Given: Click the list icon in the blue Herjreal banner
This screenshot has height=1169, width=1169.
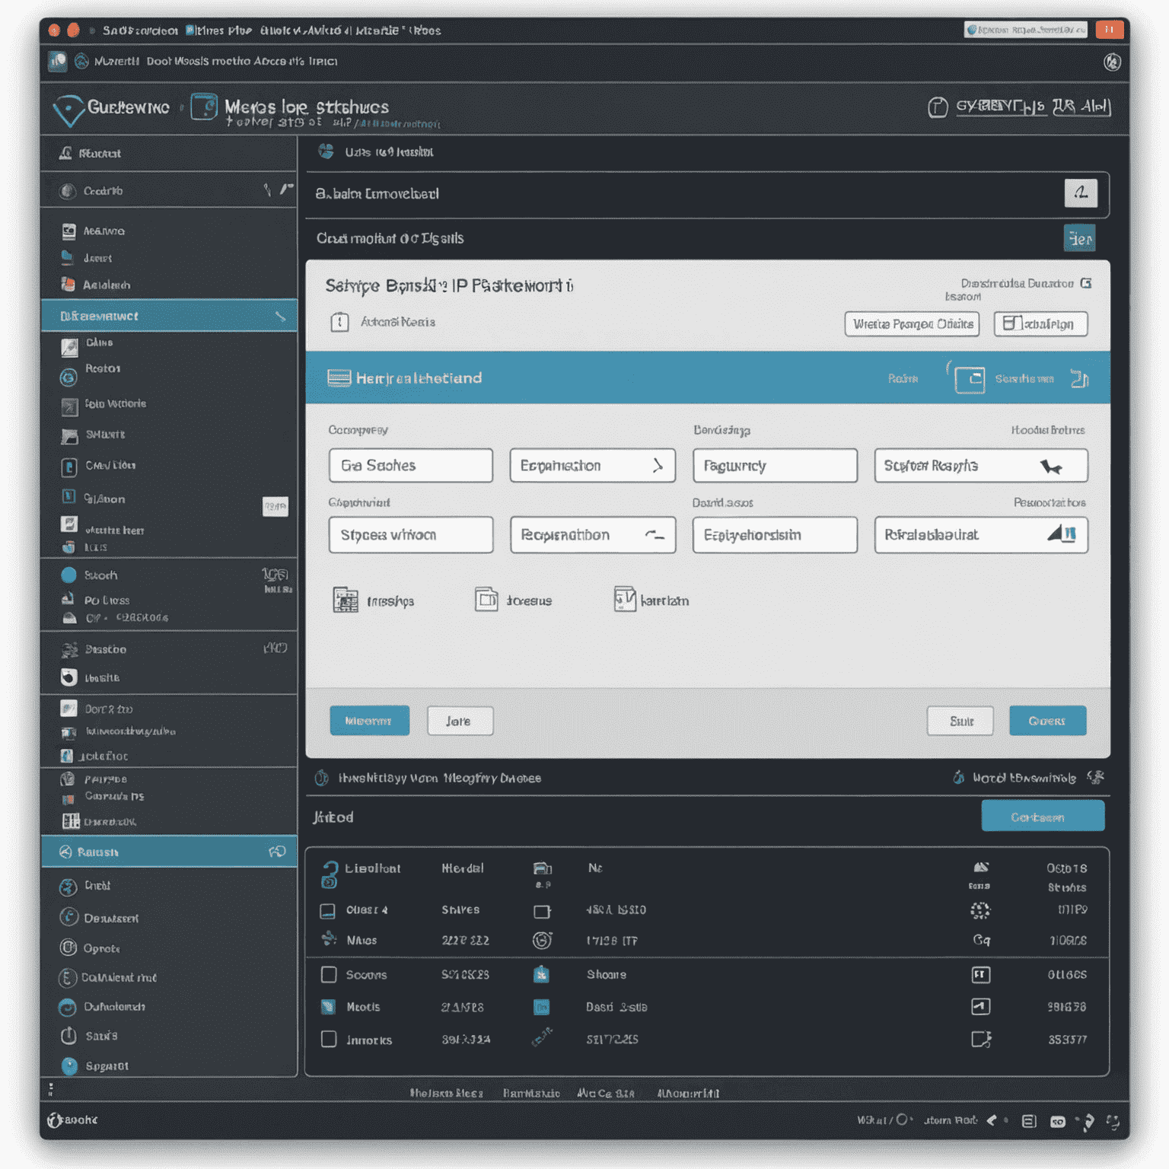Looking at the screenshot, I should pyautogui.click(x=339, y=378).
